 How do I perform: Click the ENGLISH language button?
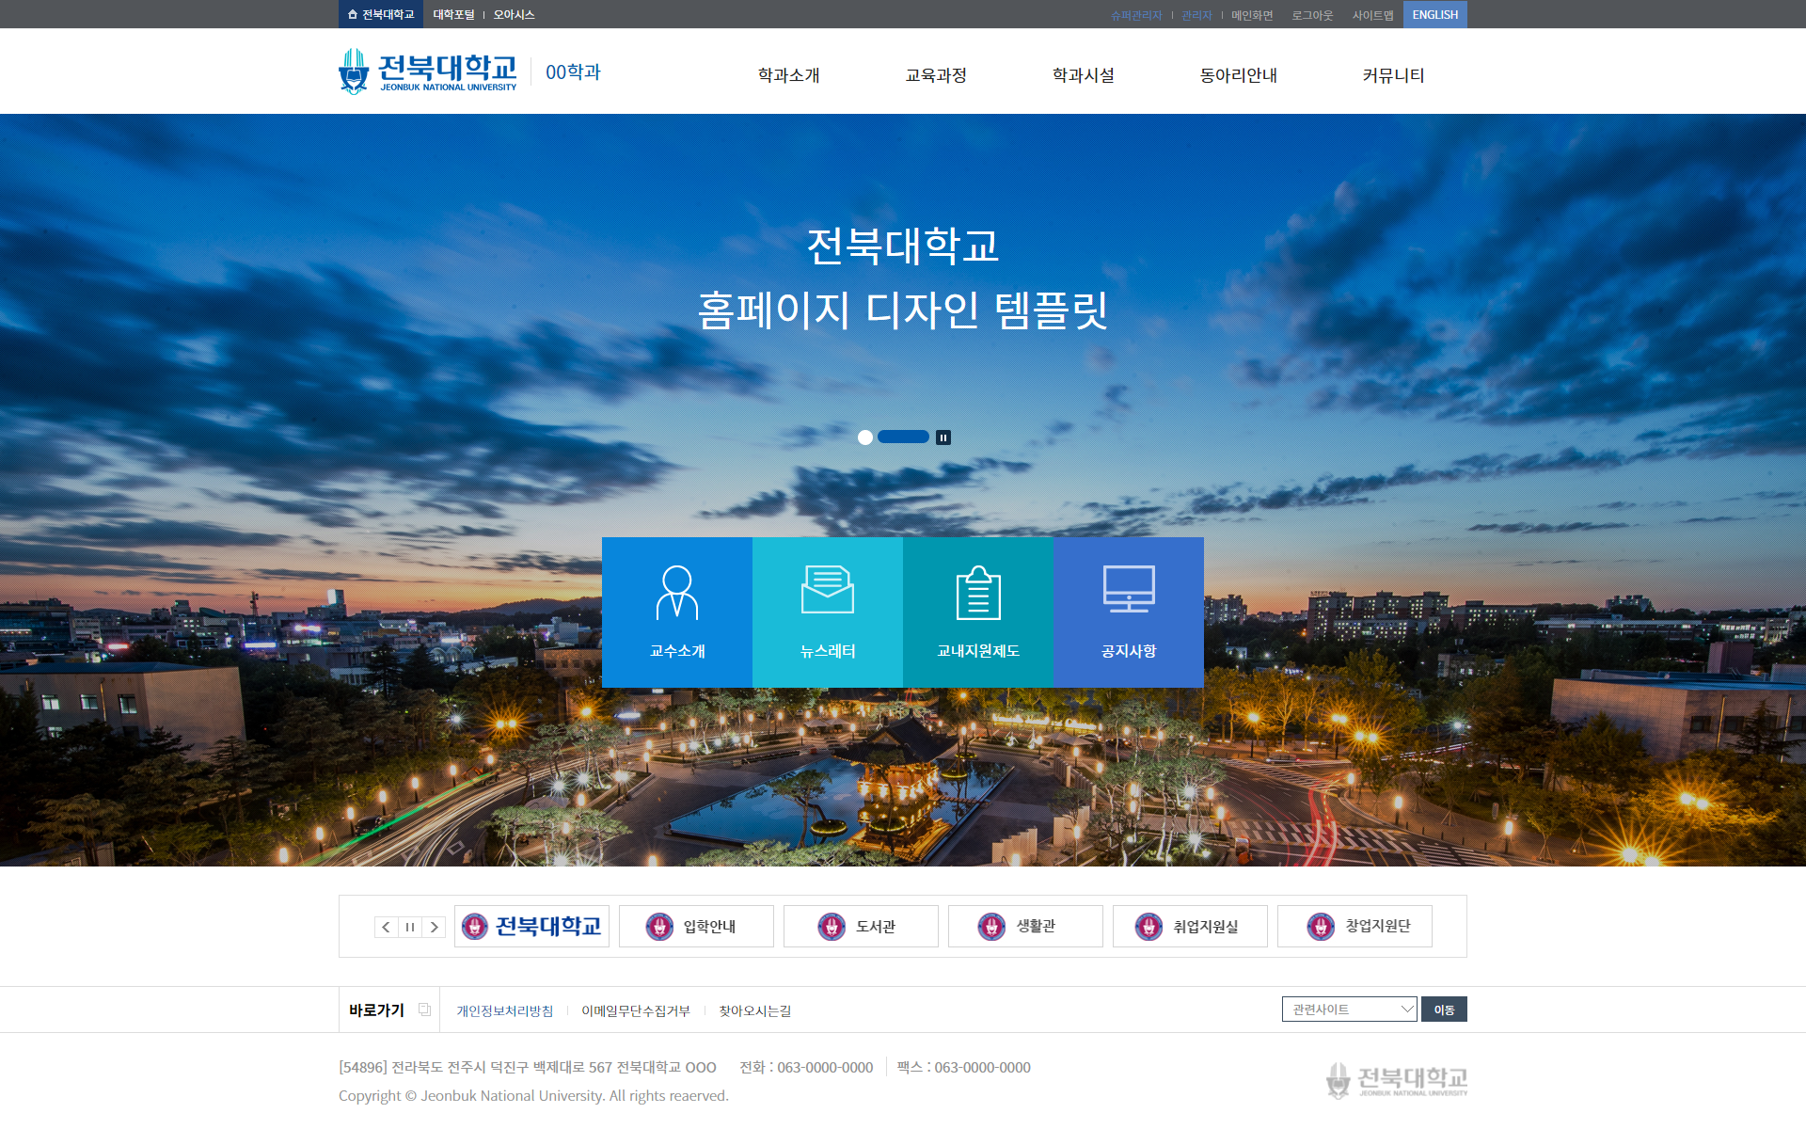coord(1434,14)
